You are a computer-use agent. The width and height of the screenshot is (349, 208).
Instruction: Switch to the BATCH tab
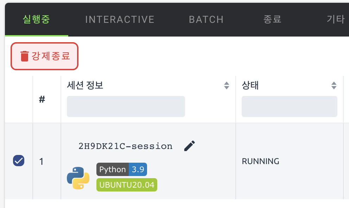pyautogui.click(x=206, y=19)
